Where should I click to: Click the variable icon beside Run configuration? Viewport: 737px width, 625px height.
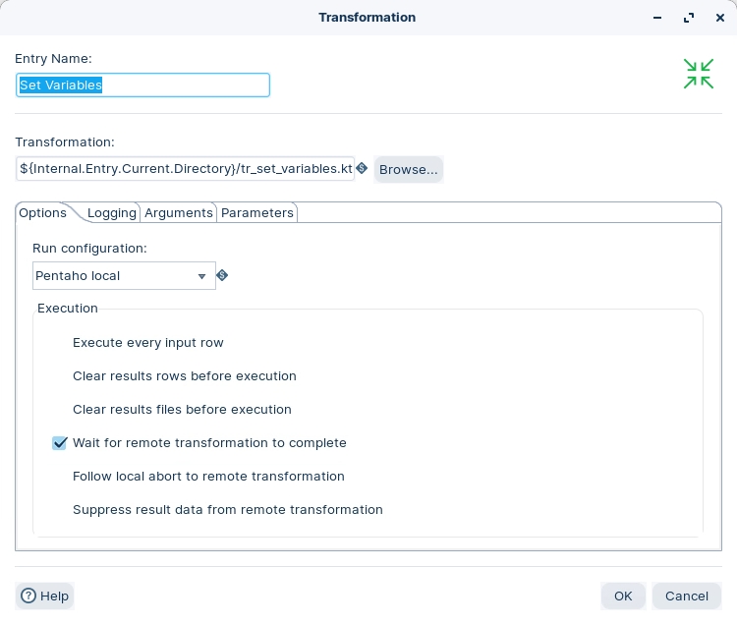click(222, 276)
